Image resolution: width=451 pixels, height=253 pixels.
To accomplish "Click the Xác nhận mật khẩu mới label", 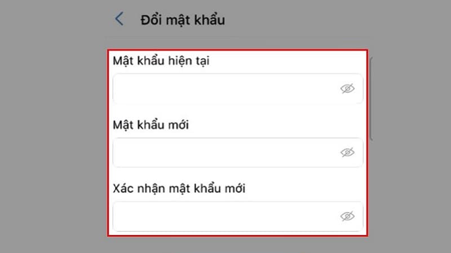I will point(179,189).
